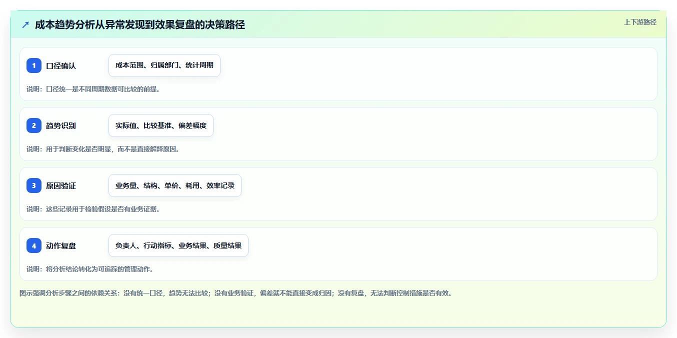The height and width of the screenshot is (338, 677).
Task: Click step number badge 4
Action: pos(34,245)
